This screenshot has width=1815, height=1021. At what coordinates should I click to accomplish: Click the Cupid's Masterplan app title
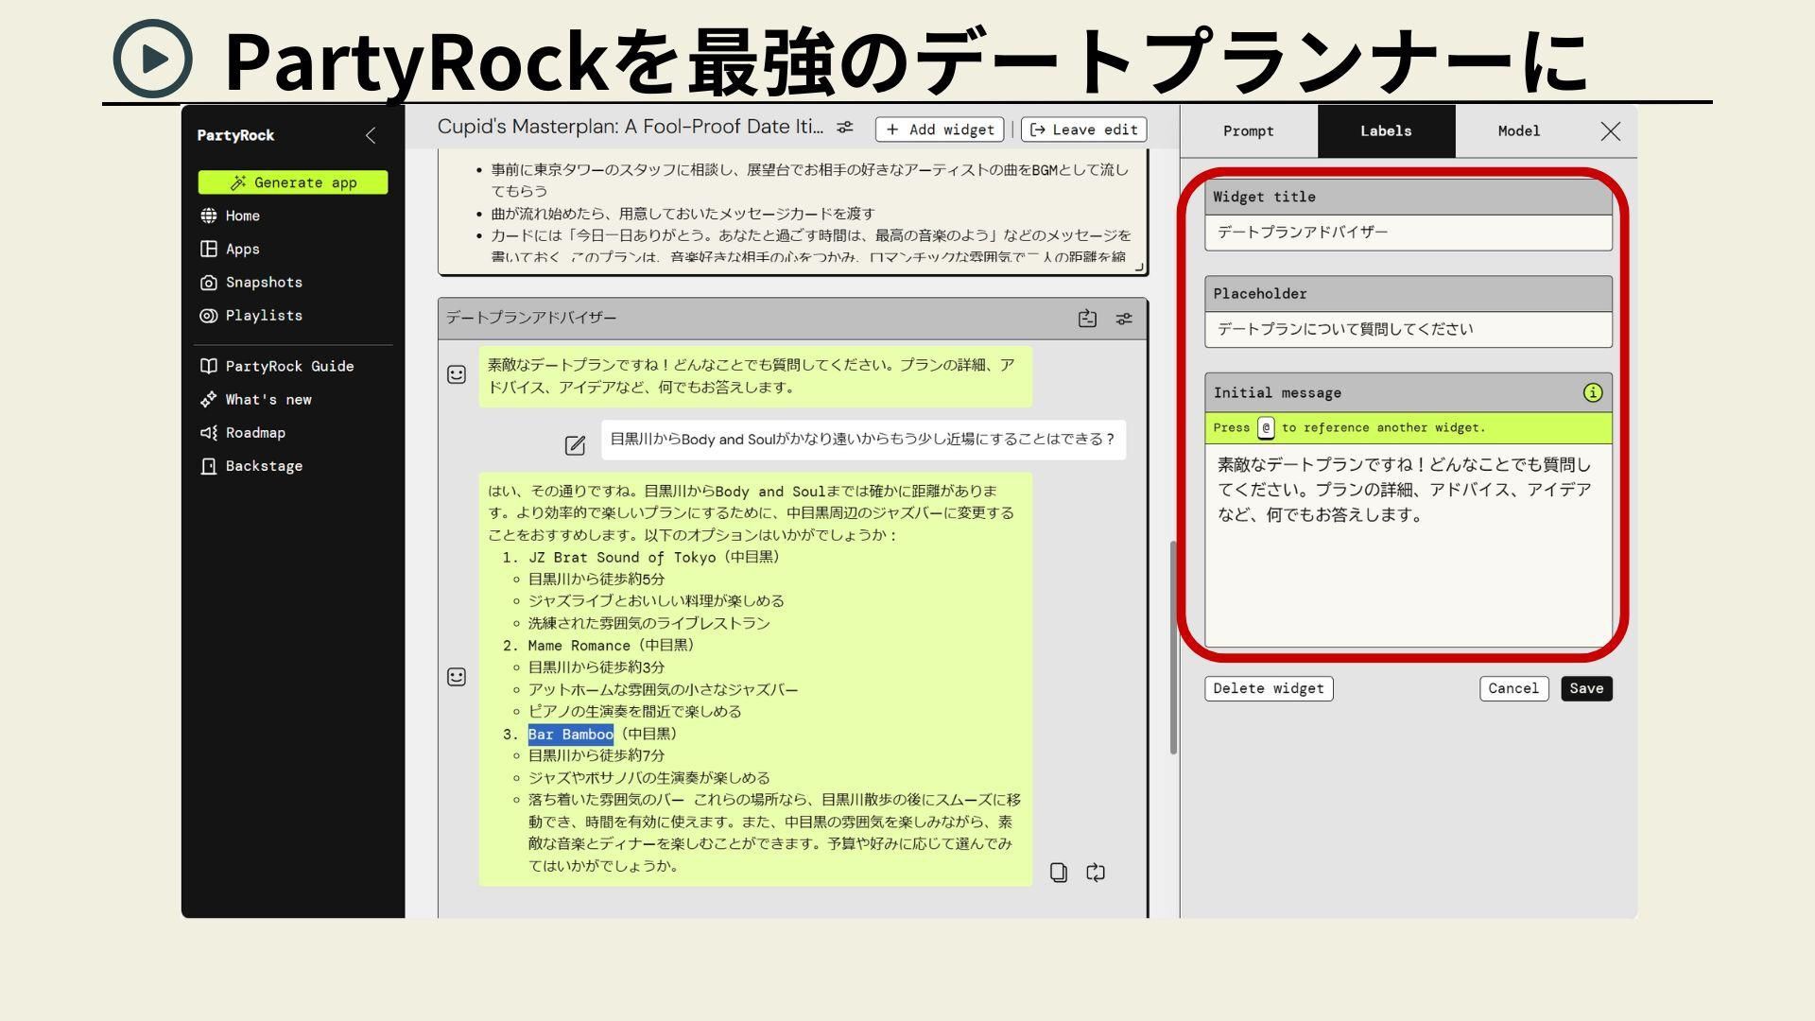pos(630,127)
